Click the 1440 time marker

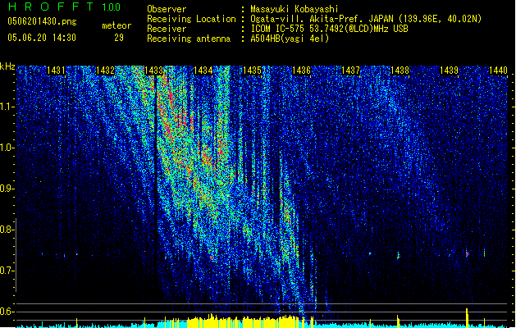[x=498, y=71]
